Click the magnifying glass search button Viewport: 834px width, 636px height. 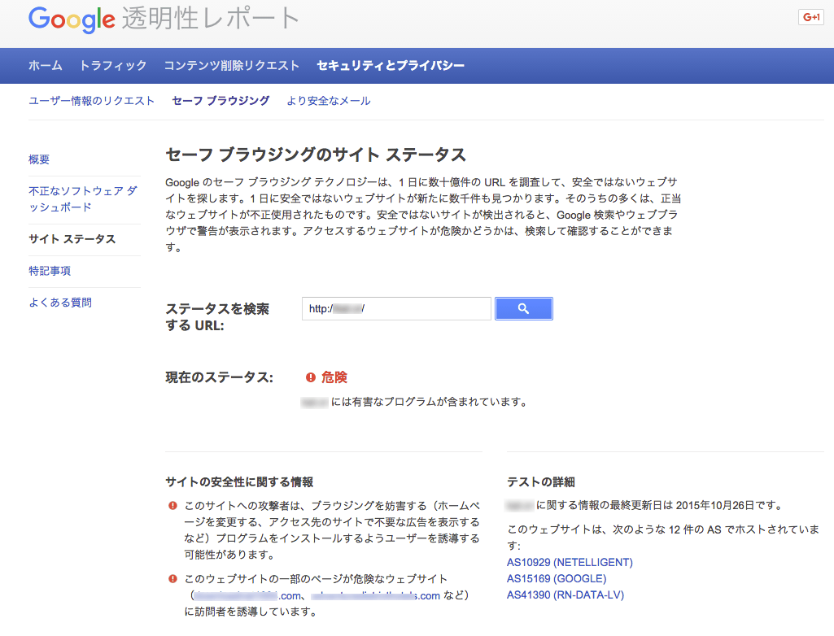(x=523, y=309)
